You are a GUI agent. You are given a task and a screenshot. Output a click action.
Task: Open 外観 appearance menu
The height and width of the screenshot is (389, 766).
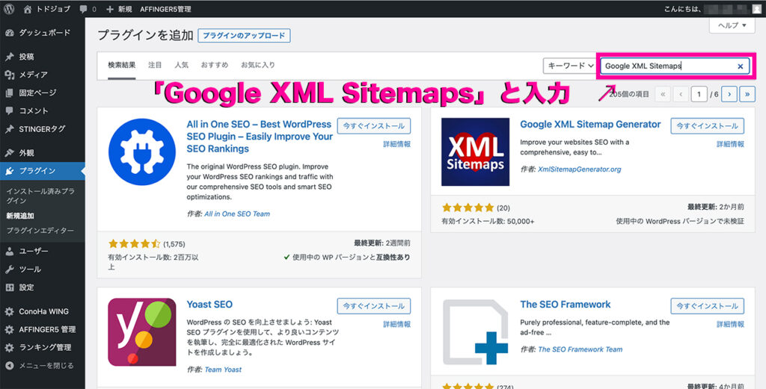tap(43, 152)
